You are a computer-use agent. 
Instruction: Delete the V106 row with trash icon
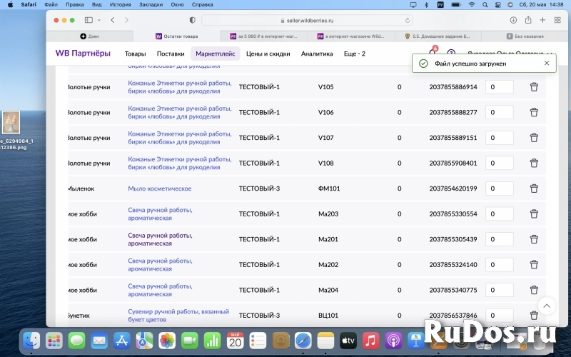pyautogui.click(x=534, y=113)
